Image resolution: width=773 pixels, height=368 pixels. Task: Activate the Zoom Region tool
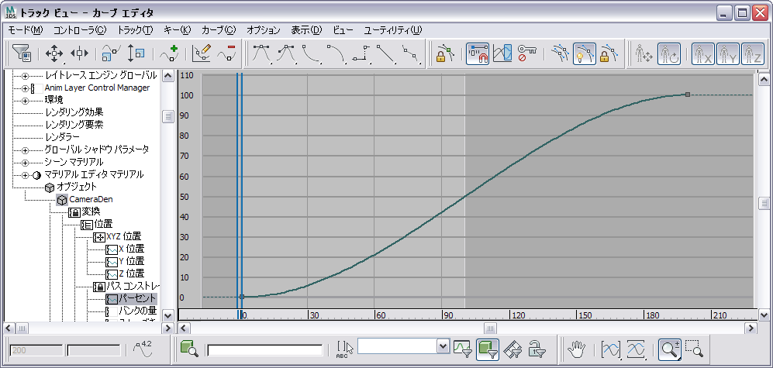click(x=695, y=349)
